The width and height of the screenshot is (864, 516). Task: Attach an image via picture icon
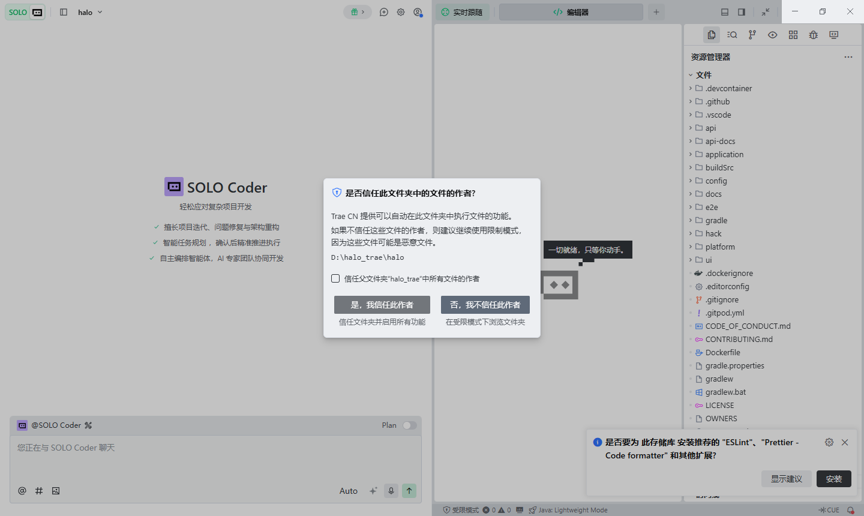[x=56, y=491]
